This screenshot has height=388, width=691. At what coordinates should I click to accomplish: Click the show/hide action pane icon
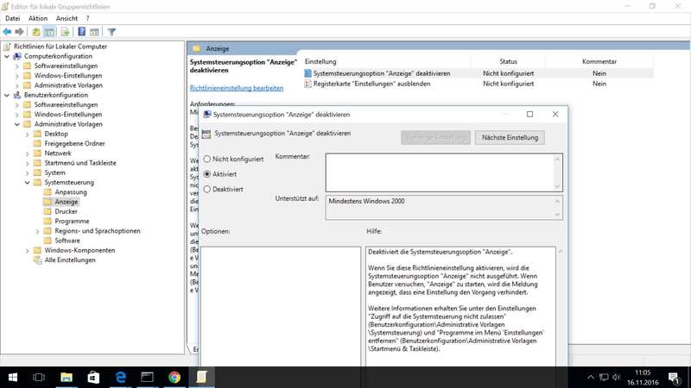click(94, 32)
